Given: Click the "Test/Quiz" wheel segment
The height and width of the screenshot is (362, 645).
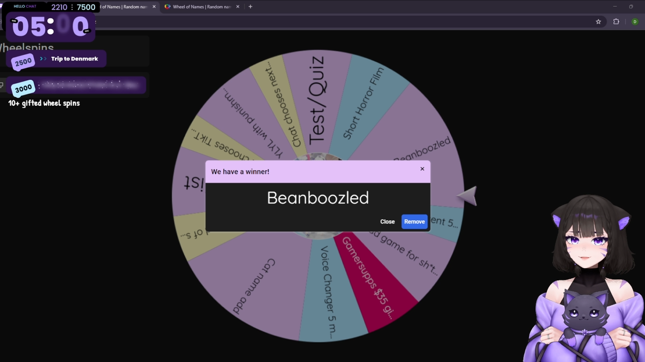Looking at the screenshot, I should [x=317, y=100].
